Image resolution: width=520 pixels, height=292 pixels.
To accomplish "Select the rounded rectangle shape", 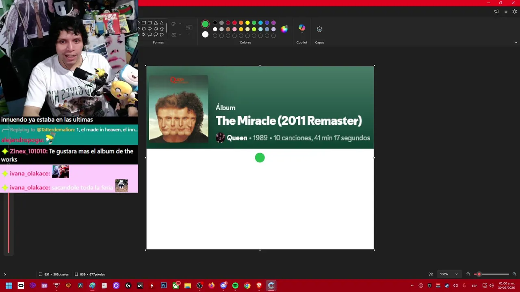I will click(150, 23).
